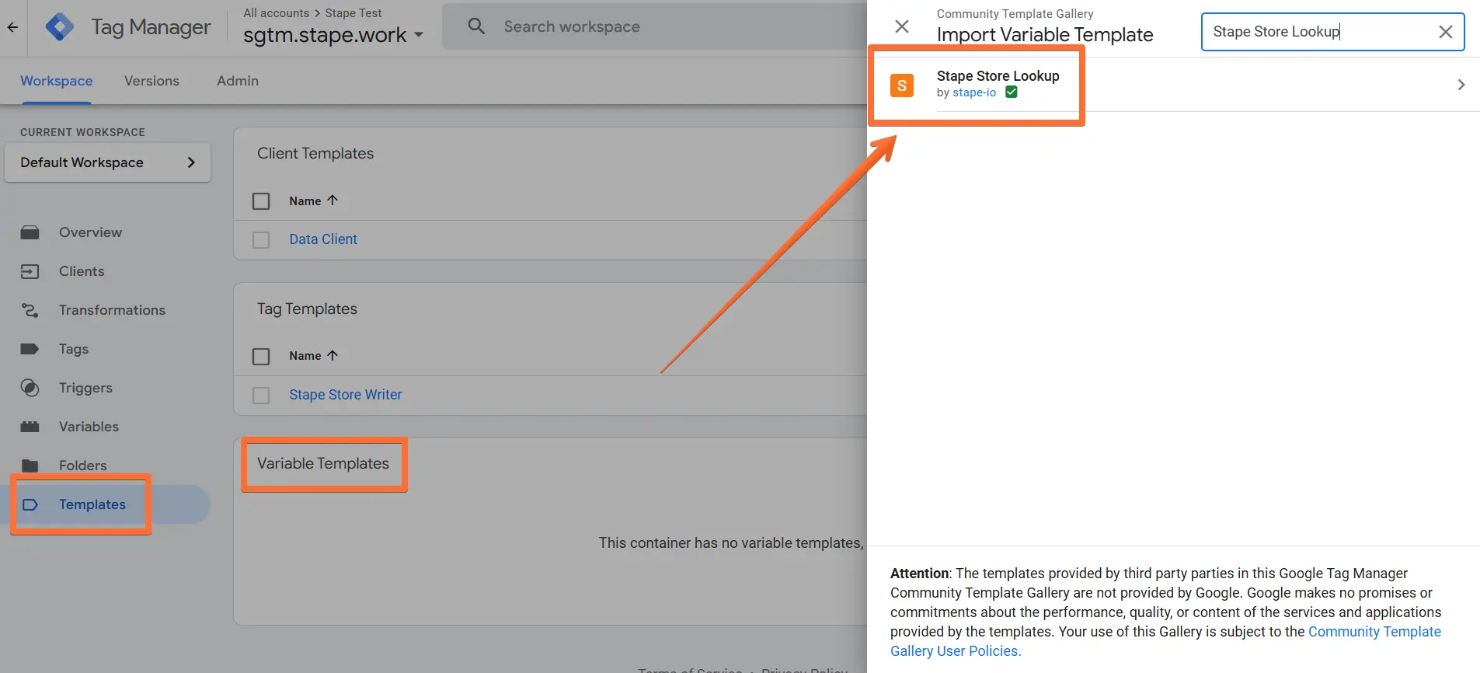Click the Tag Manager diamond logo
1480x673 pixels.
point(60,27)
